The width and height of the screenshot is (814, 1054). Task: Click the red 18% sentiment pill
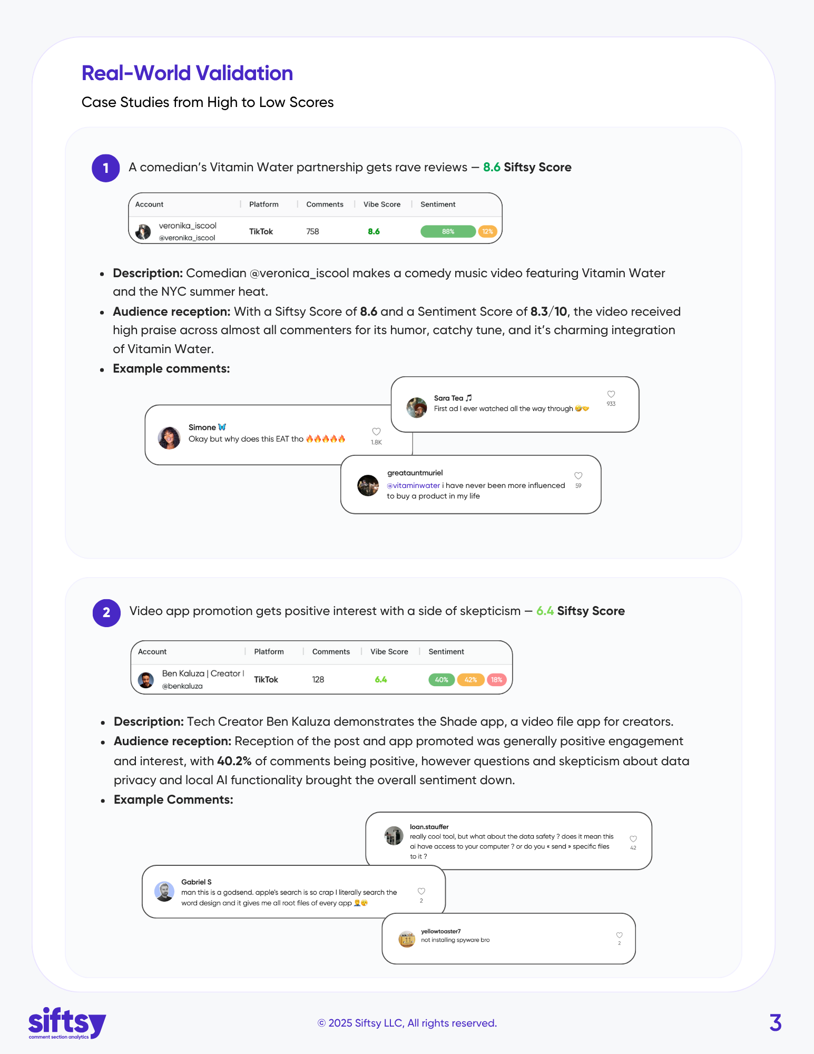click(496, 680)
